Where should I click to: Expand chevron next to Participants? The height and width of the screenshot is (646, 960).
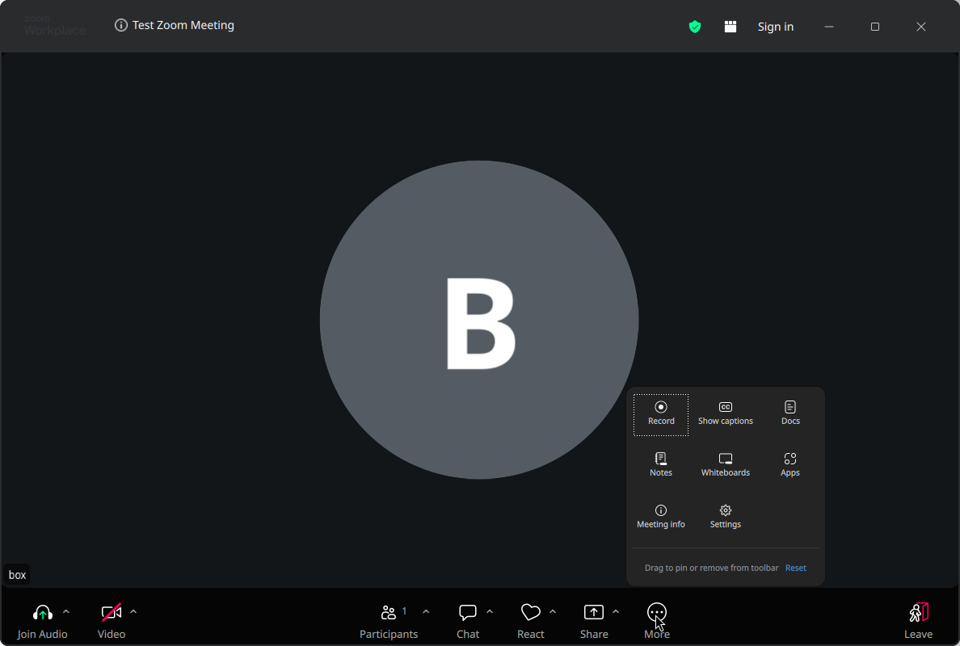coord(426,612)
